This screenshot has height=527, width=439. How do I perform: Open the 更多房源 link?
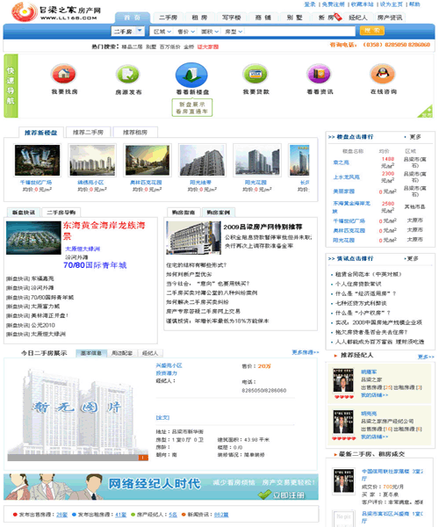pyautogui.click(x=305, y=352)
